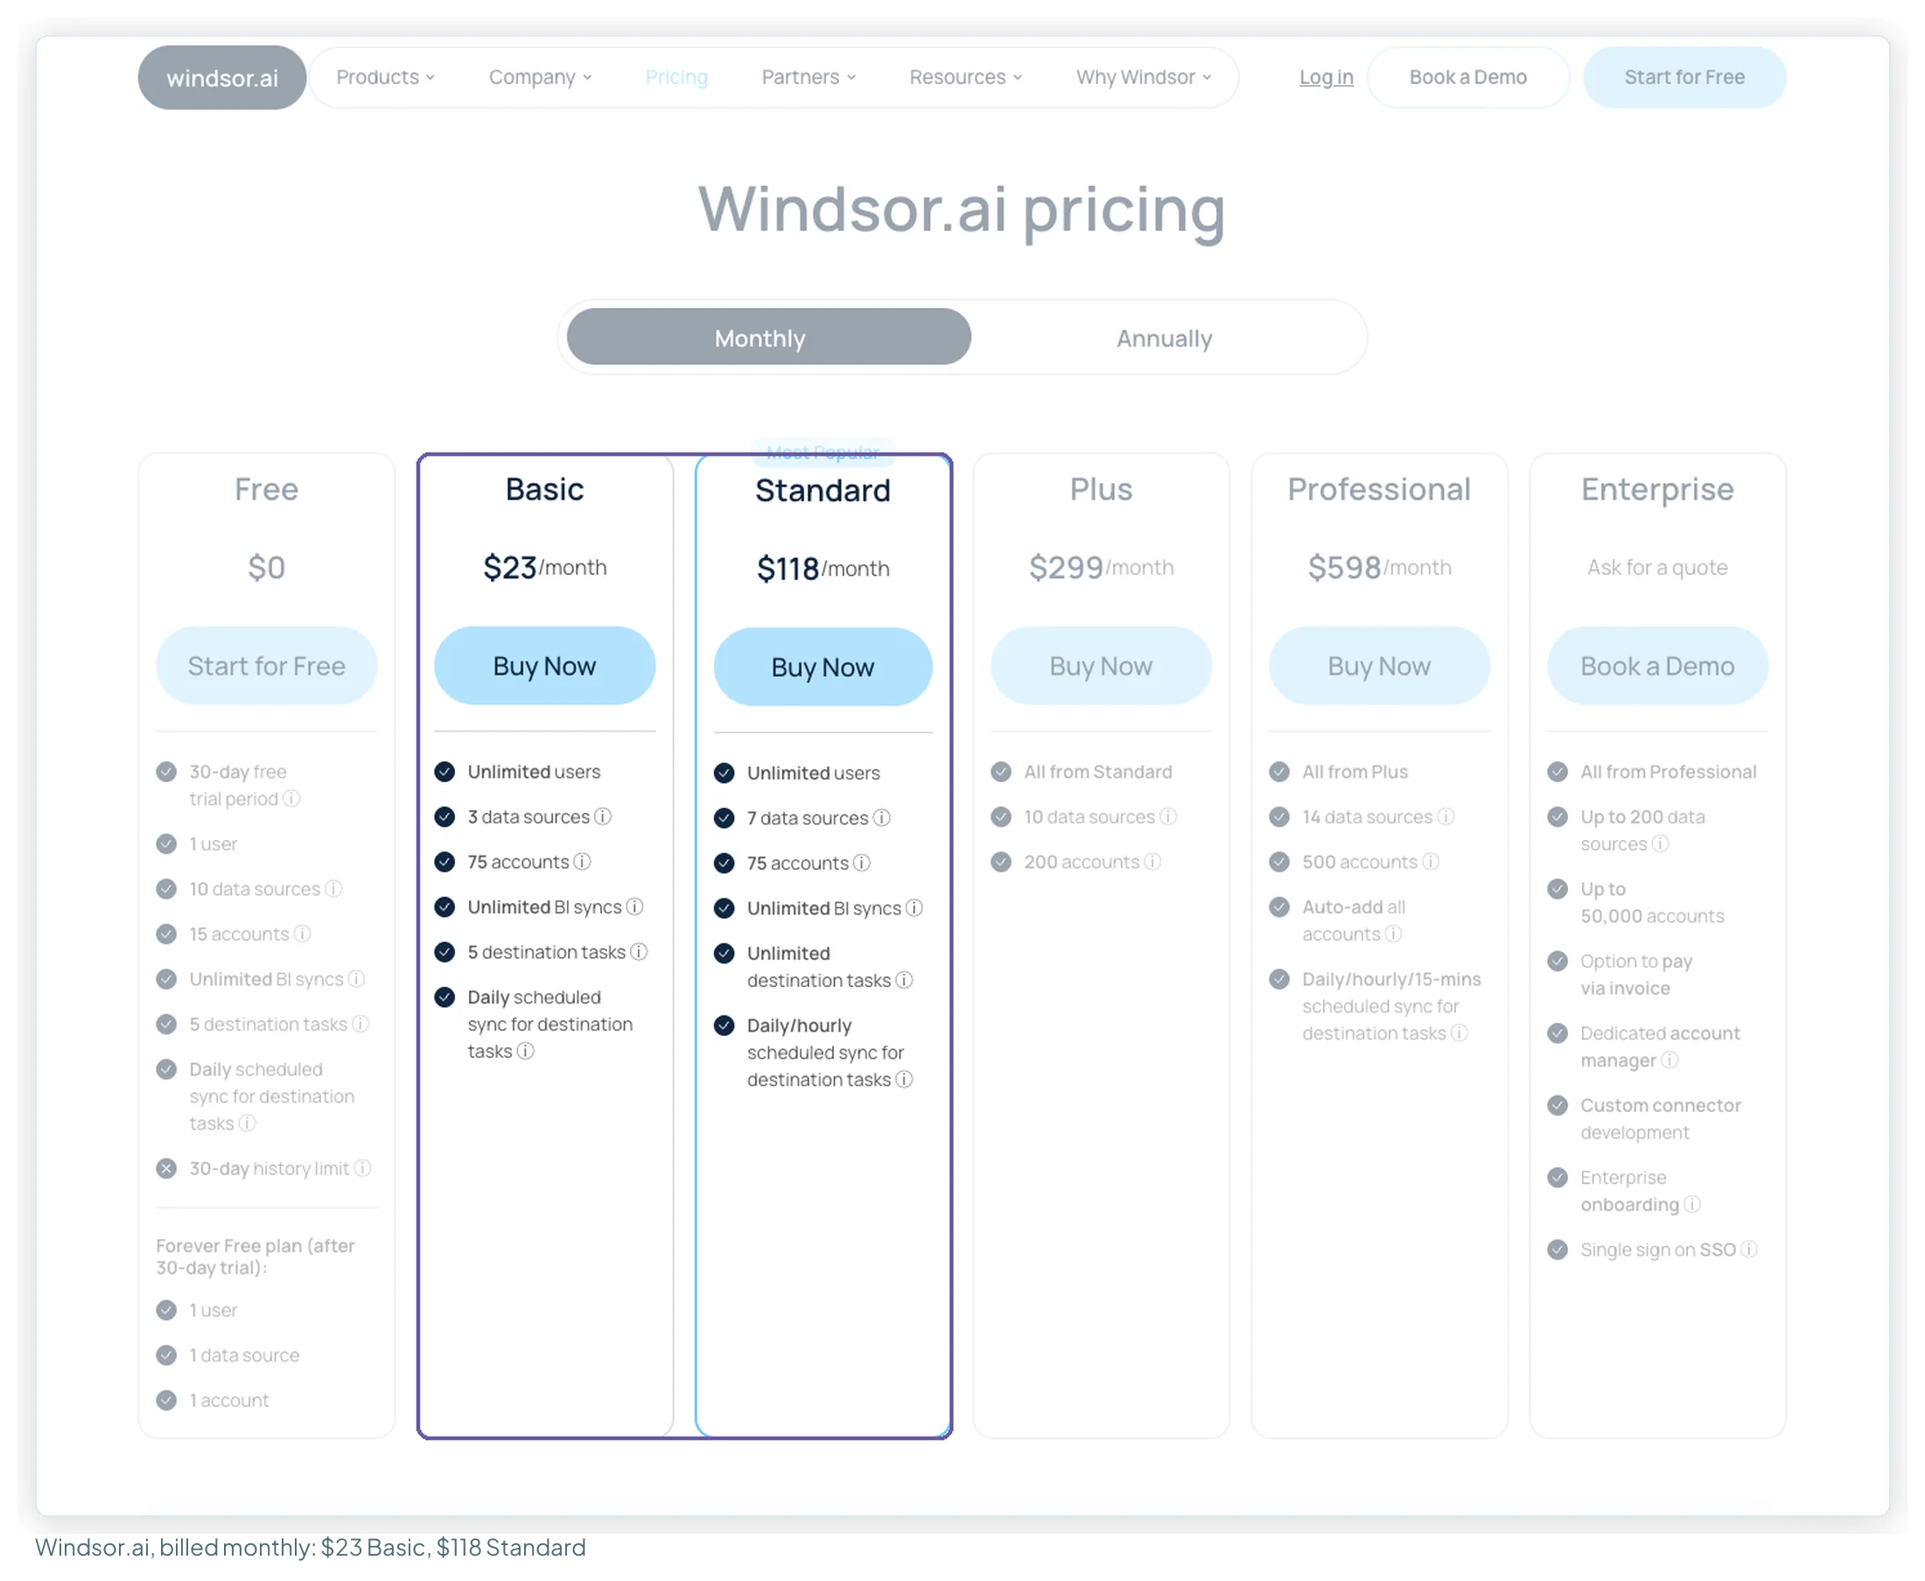1925x1581 pixels.
Task: Click the 'All from Standard' feature text
Action: (x=1098, y=772)
